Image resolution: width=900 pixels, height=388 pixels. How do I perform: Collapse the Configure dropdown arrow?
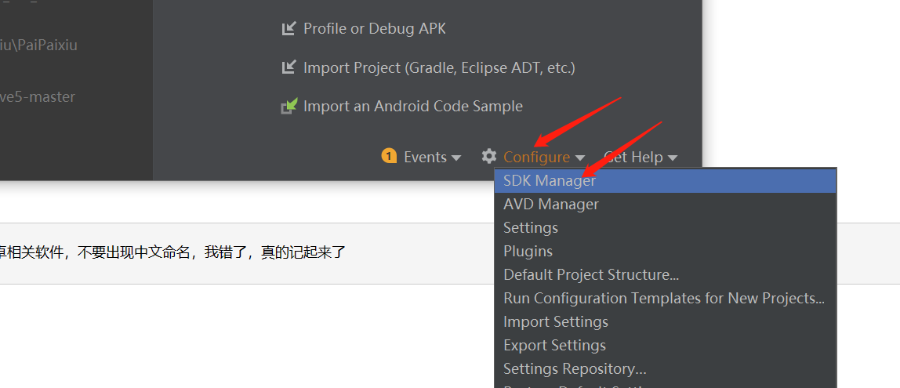[x=579, y=158]
